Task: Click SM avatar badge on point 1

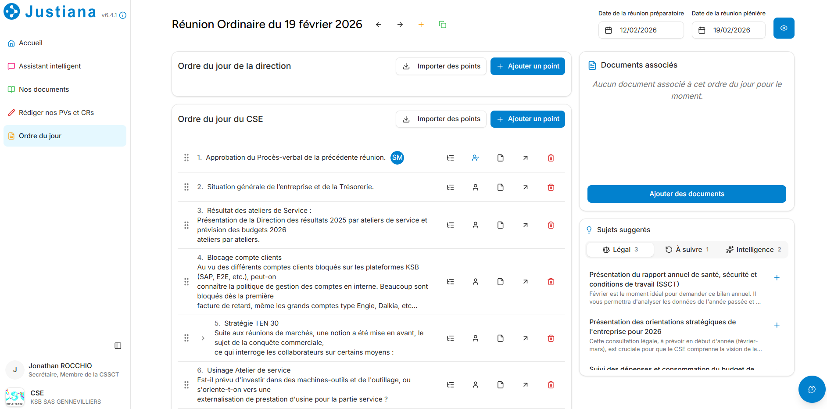Action: pos(397,158)
